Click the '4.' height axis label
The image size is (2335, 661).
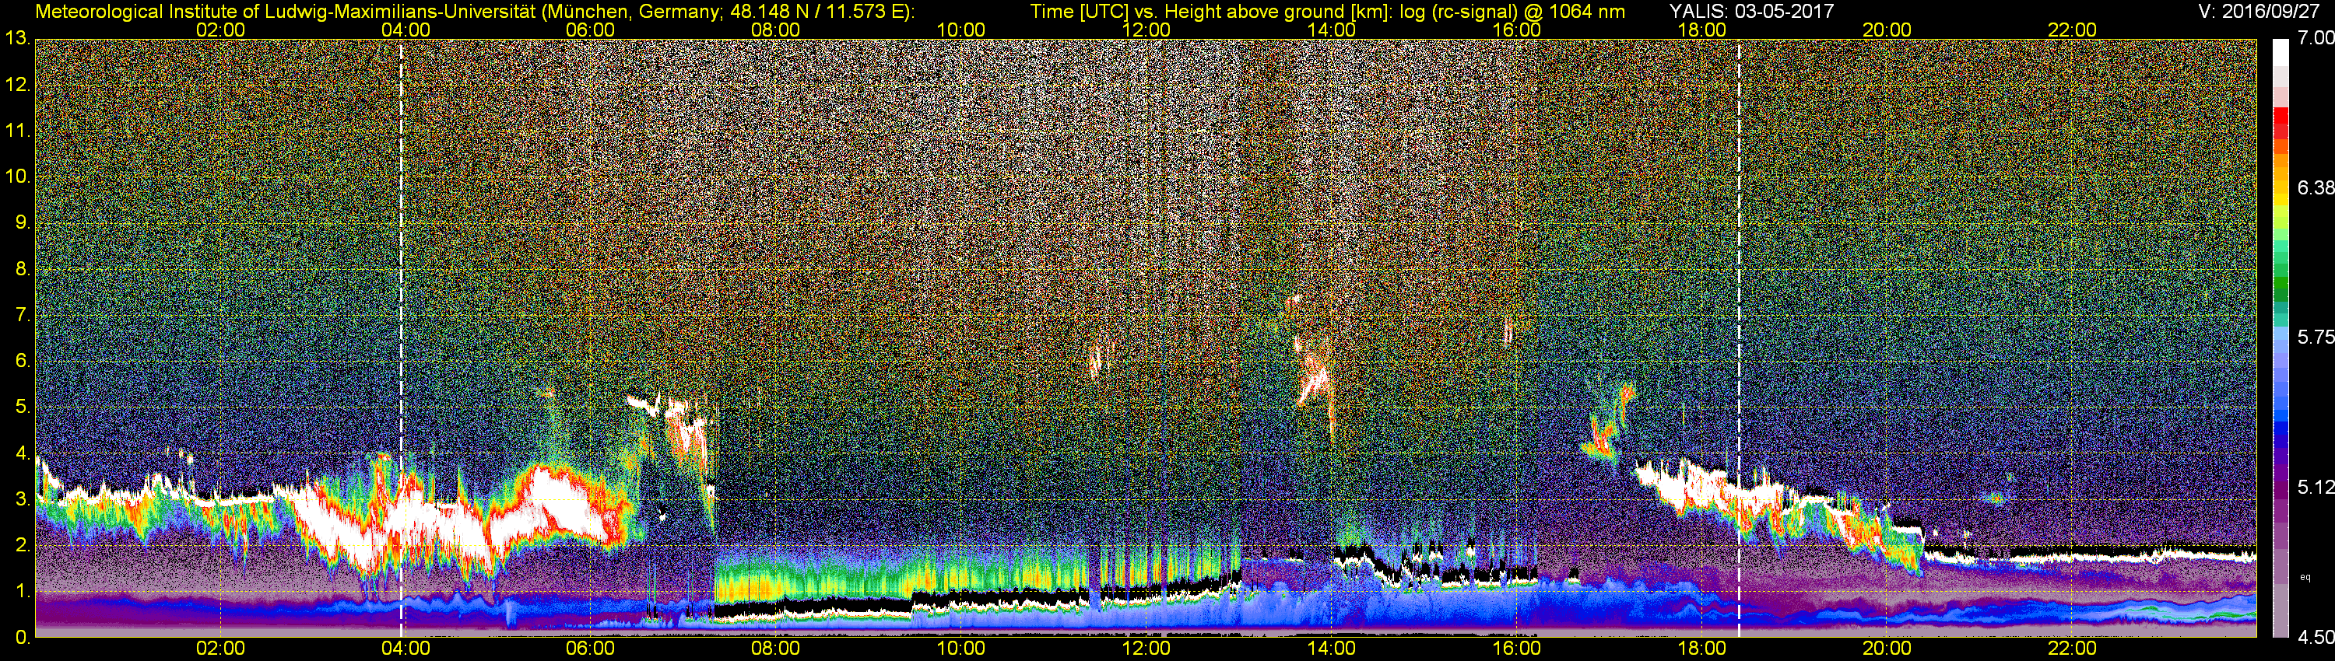23,453
